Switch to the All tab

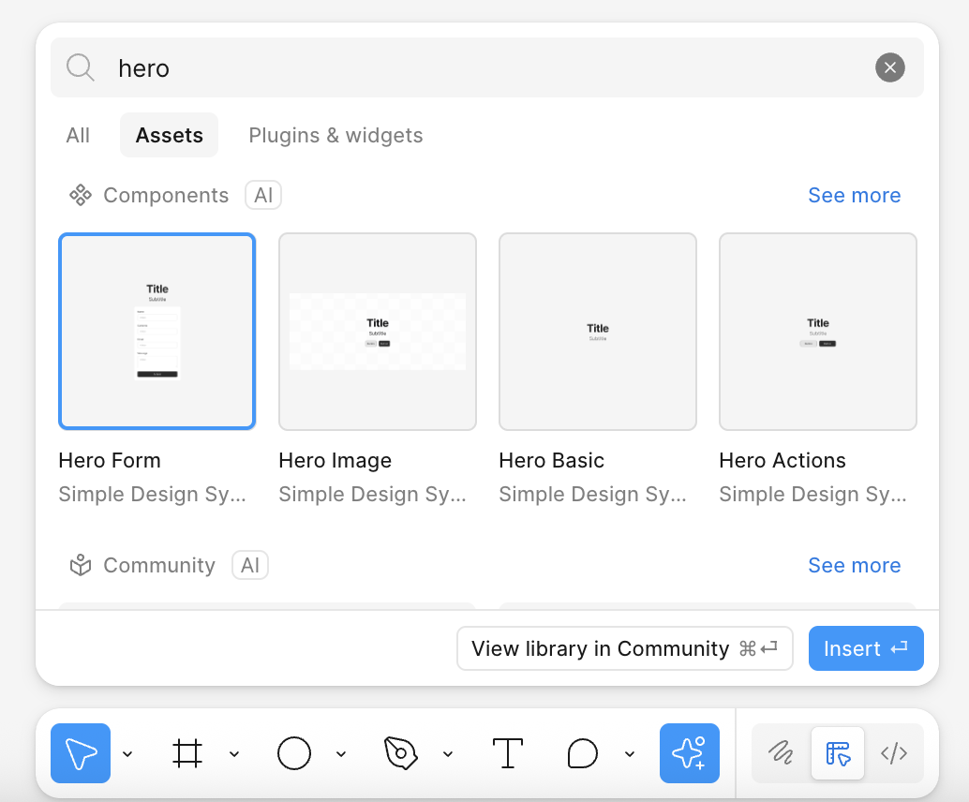pos(78,135)
